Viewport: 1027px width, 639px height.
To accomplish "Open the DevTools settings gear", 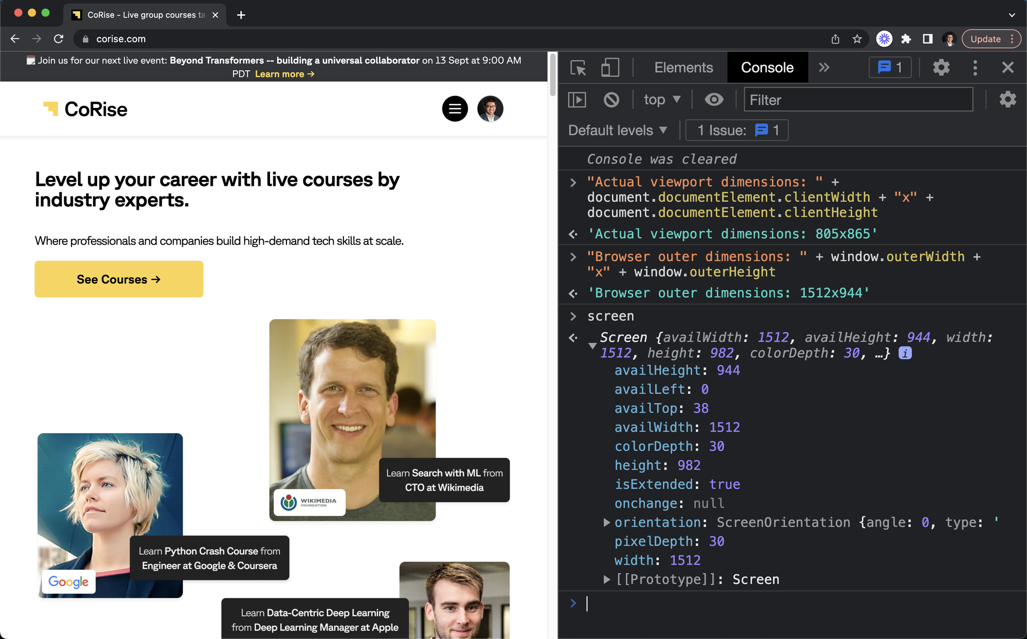I will (941, 68).
